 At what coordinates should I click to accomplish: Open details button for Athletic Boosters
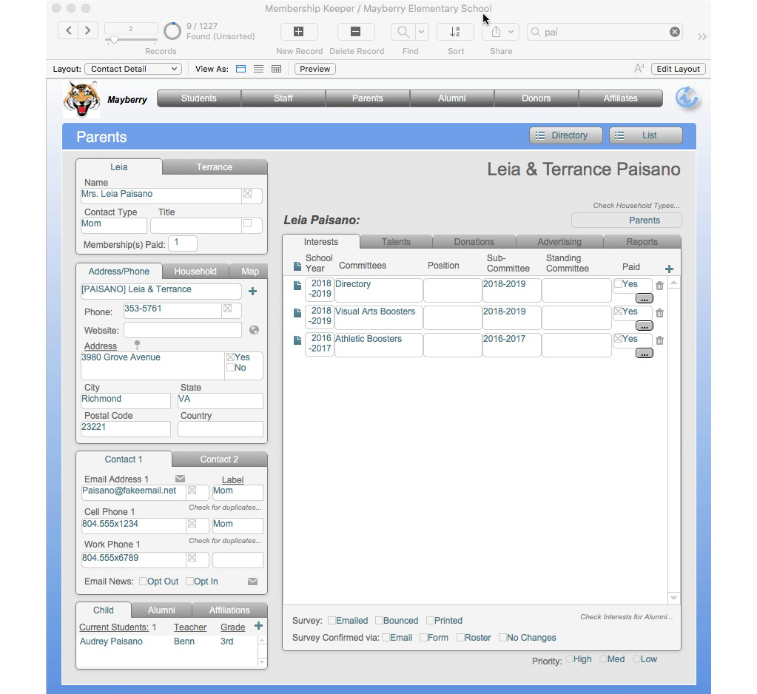click(644, 354)
